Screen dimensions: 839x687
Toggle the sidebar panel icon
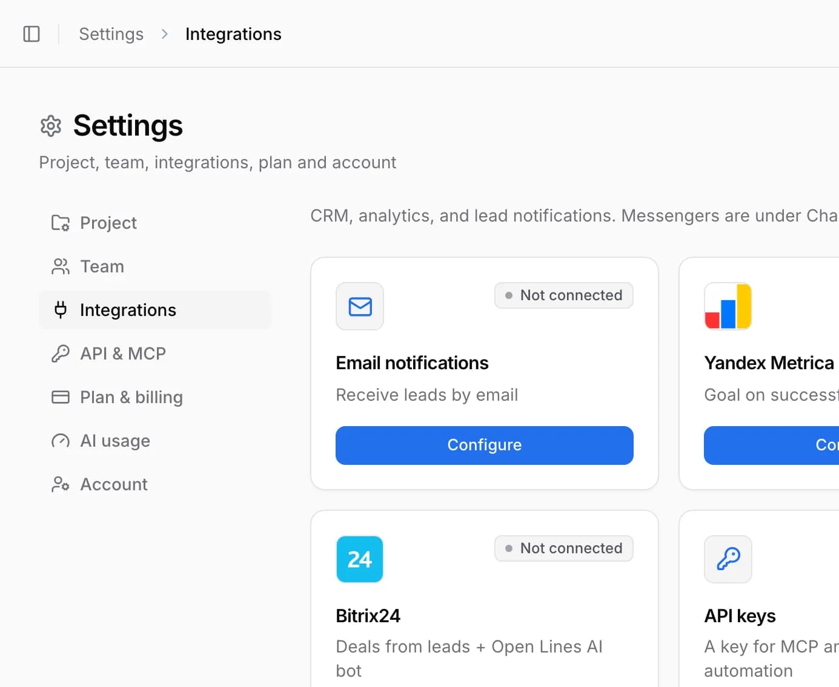pyautogui.click(x=32, y=34)
